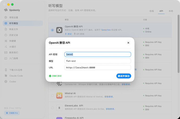
Task: Click the 历史记录 clock icon
Action: click(6, 35)
